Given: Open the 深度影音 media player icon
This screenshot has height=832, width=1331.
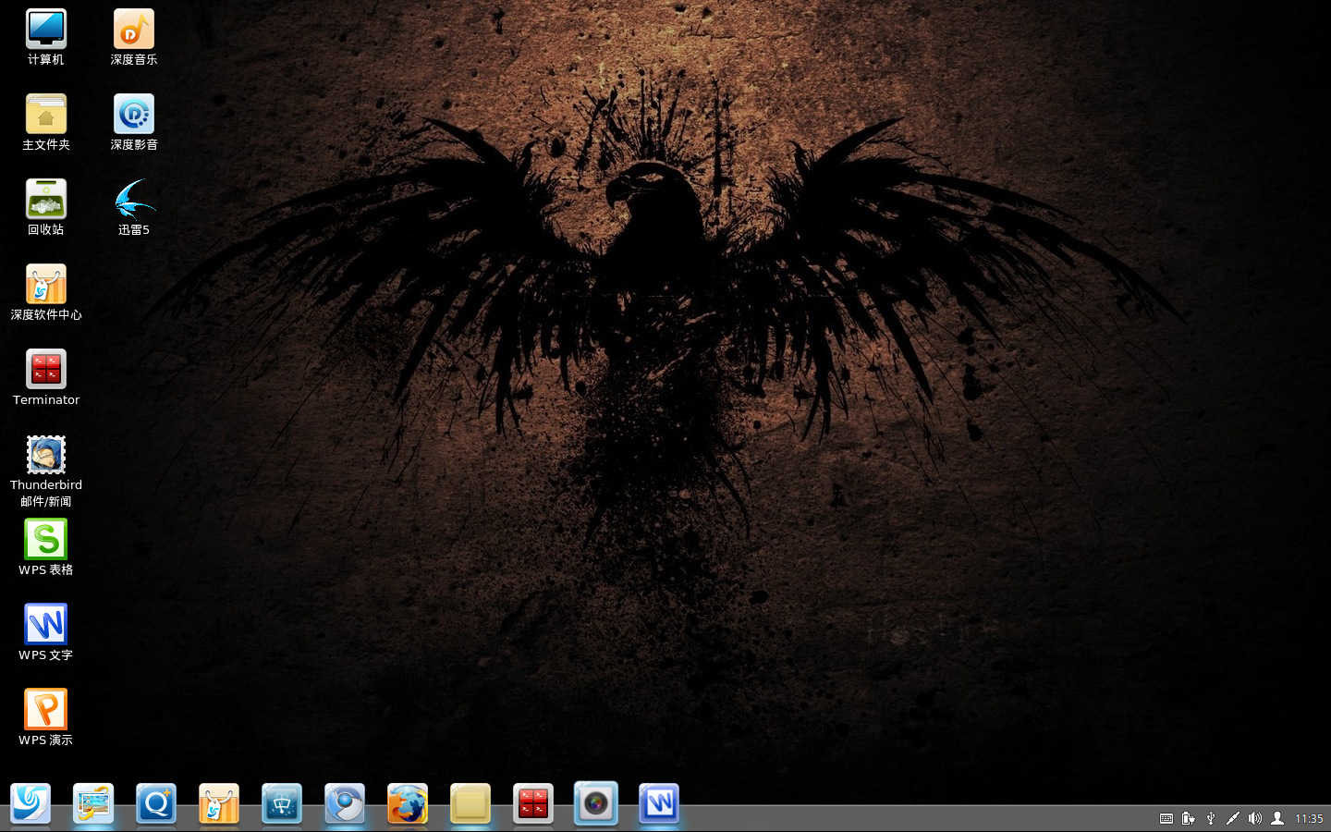Looking at the screenshot, I should [x=134, y=122].
